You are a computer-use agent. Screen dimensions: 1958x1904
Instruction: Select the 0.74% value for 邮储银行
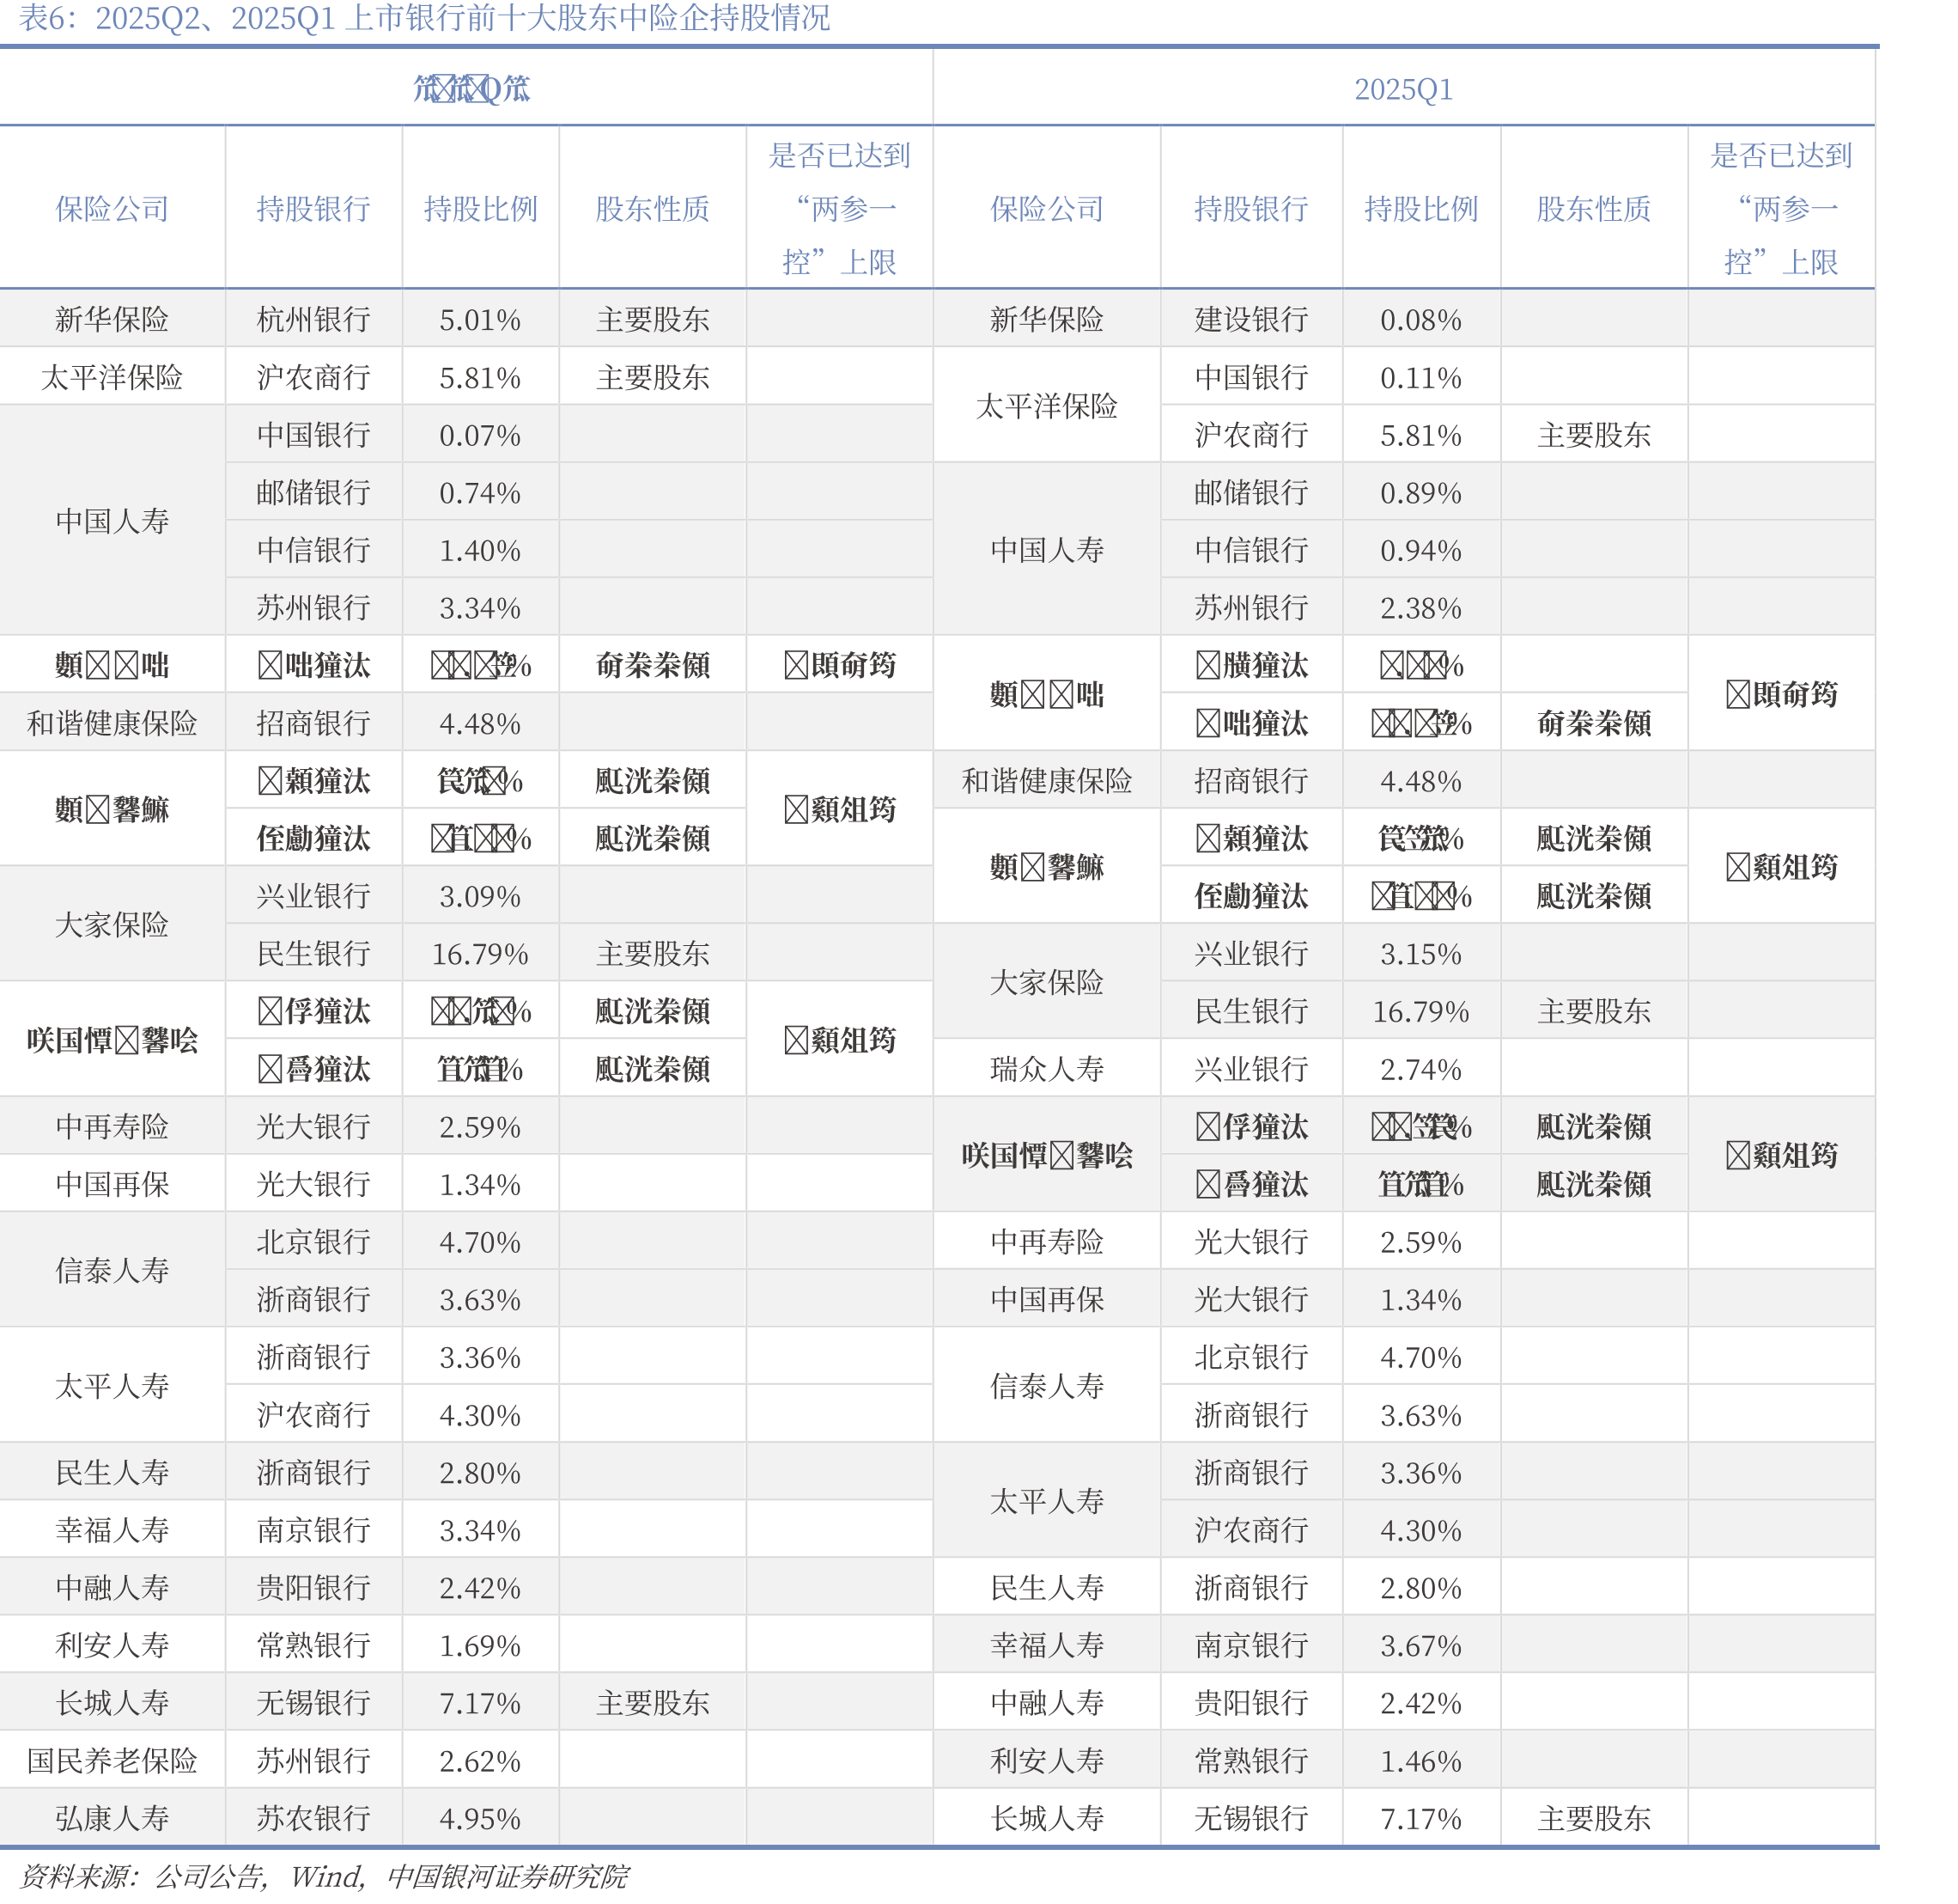pos(481,493)
